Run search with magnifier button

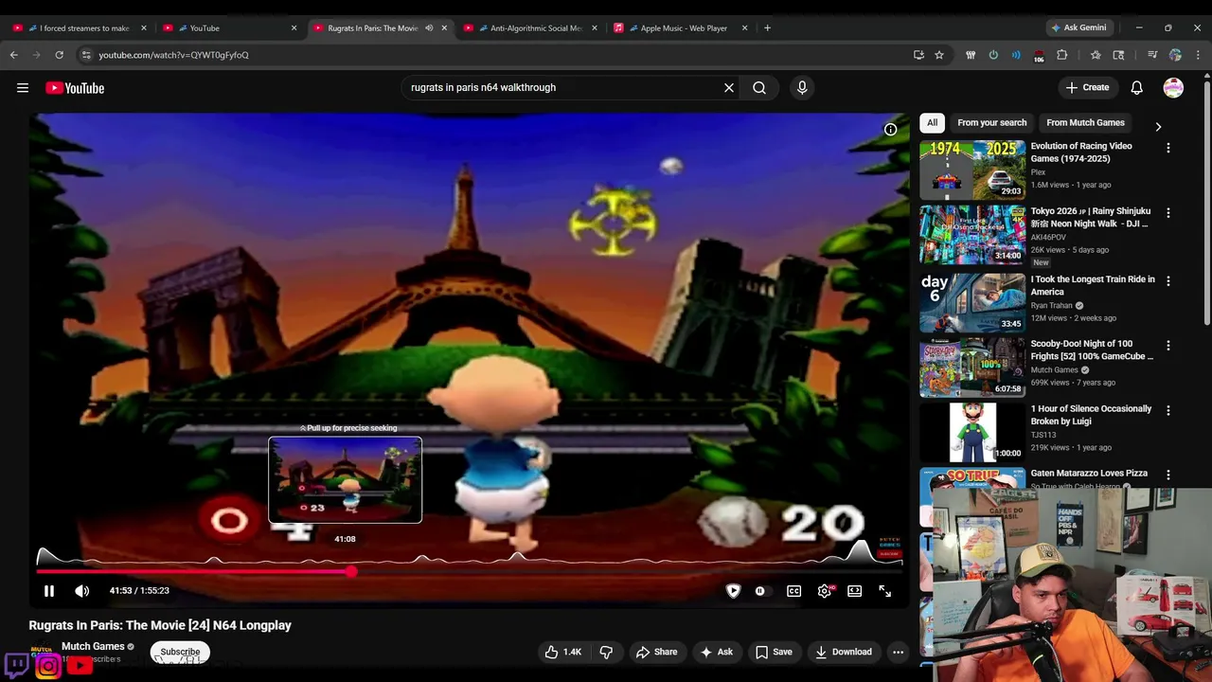pyautogui.click(x=759, y=87)
